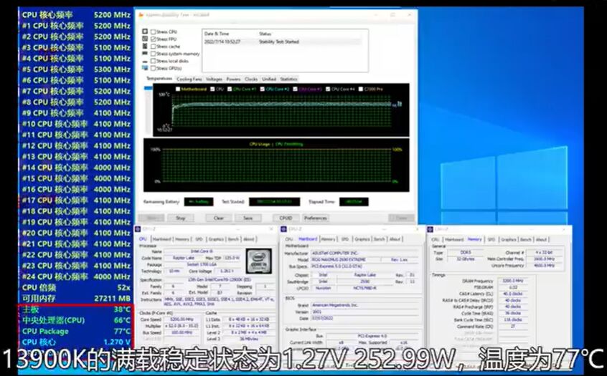Click the CPU-Z title icon of the window showing the Memory tab
Screen dimensions: 607x376
430,230
